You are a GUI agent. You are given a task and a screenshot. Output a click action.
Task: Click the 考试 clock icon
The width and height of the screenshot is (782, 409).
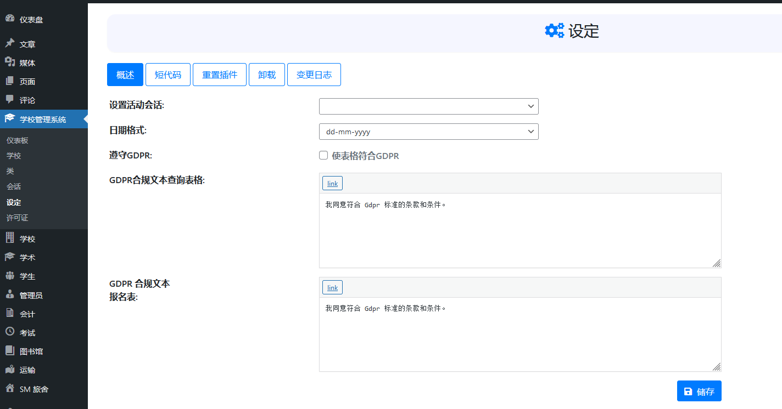[10, 332]
